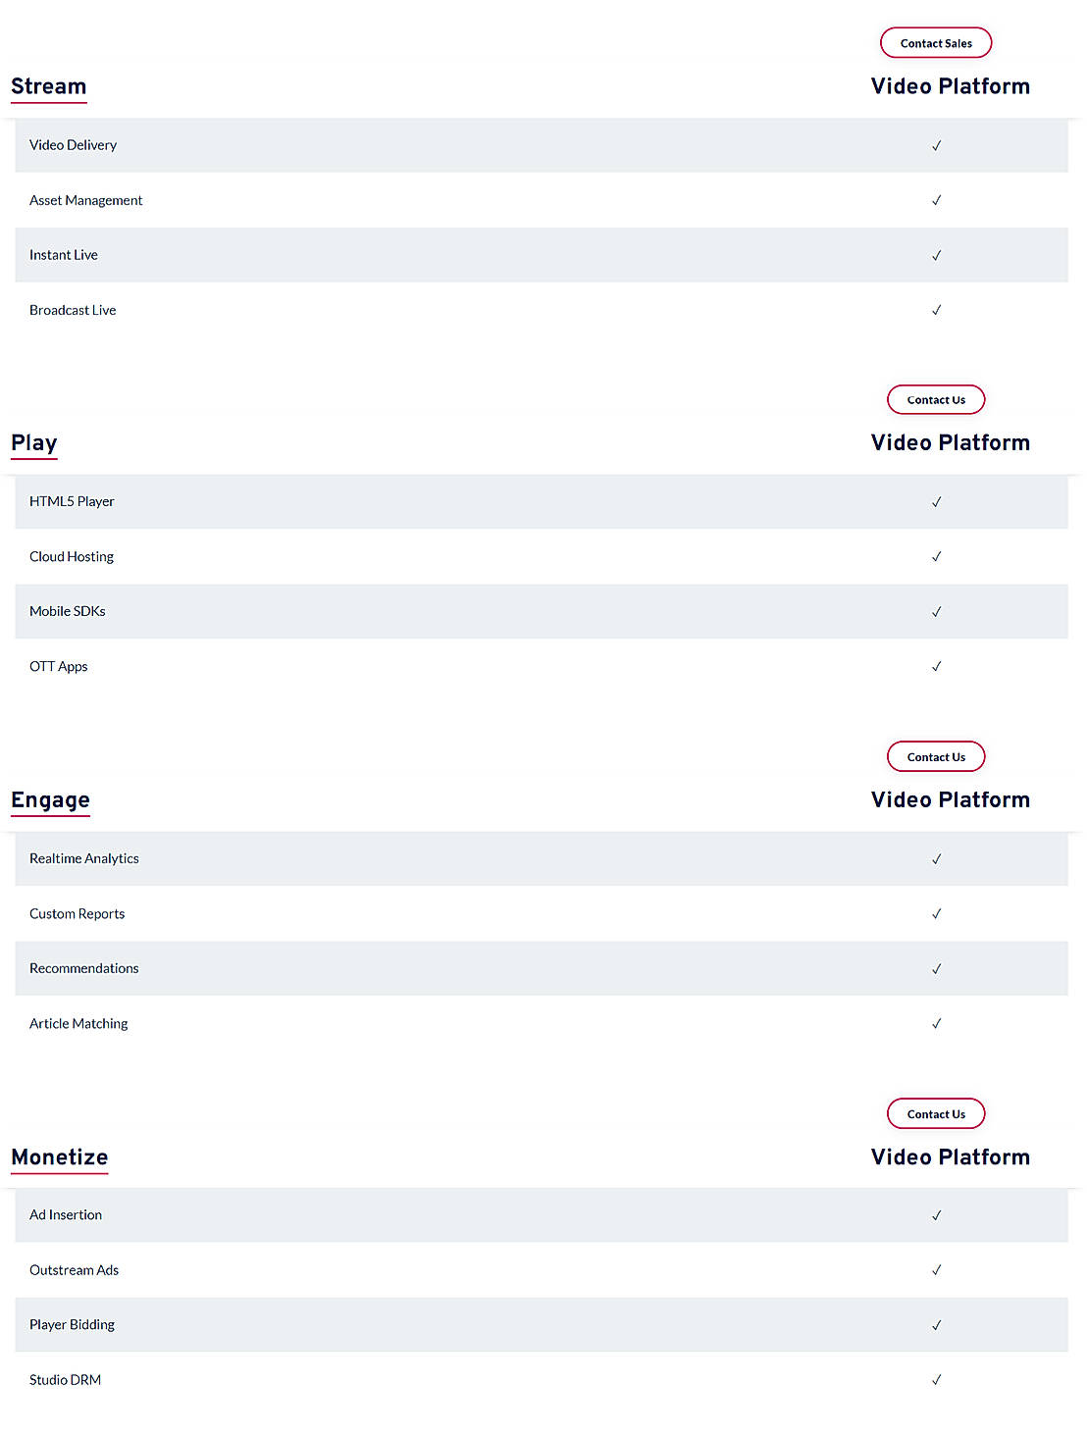1087x1437 pixels.
Task: Select the Monetize section heading
Action: tap(60, 1157)
